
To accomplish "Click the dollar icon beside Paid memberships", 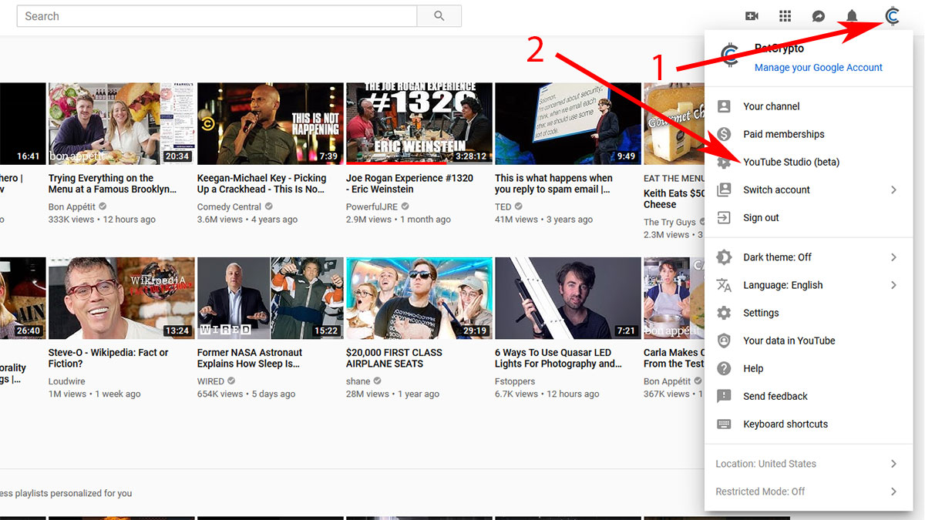I will coord(724,134).
